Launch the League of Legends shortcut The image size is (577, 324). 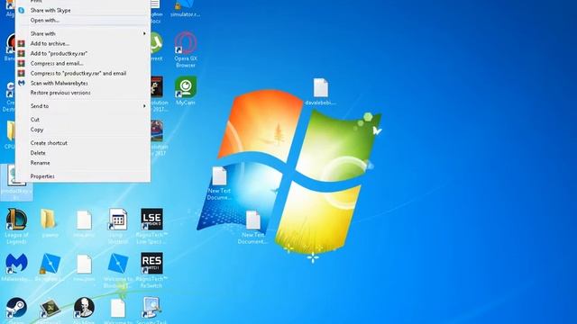[x=16, y=226]
